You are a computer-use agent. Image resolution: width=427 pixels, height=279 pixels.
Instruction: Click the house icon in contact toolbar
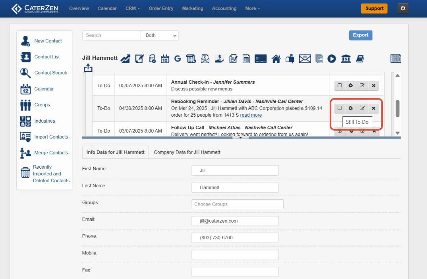pyautogui.click(x=276, y=58)
